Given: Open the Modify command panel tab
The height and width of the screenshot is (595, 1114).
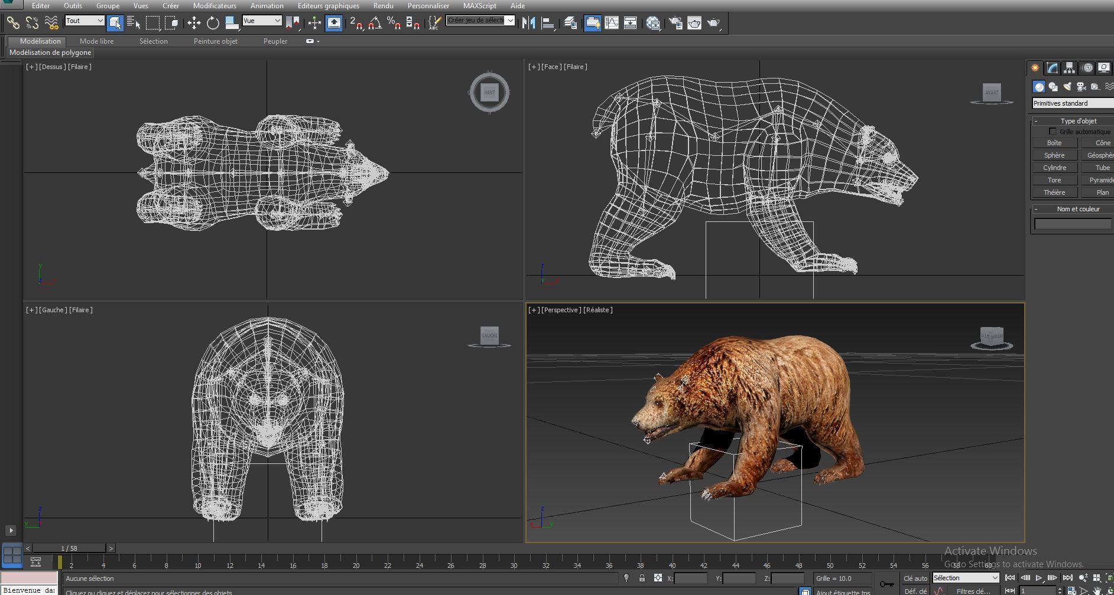Looking at the screenshot, I should tap(1053, 68).
